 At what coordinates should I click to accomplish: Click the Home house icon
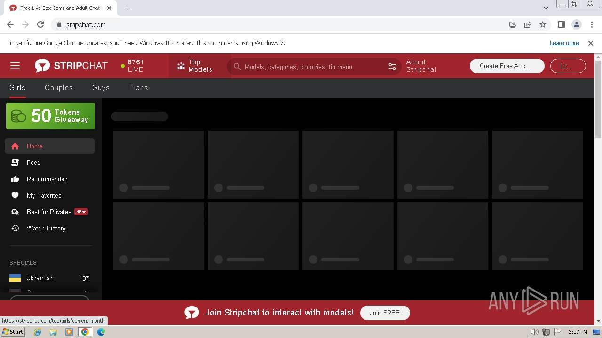pyautogui.click(x=15, y=146)
